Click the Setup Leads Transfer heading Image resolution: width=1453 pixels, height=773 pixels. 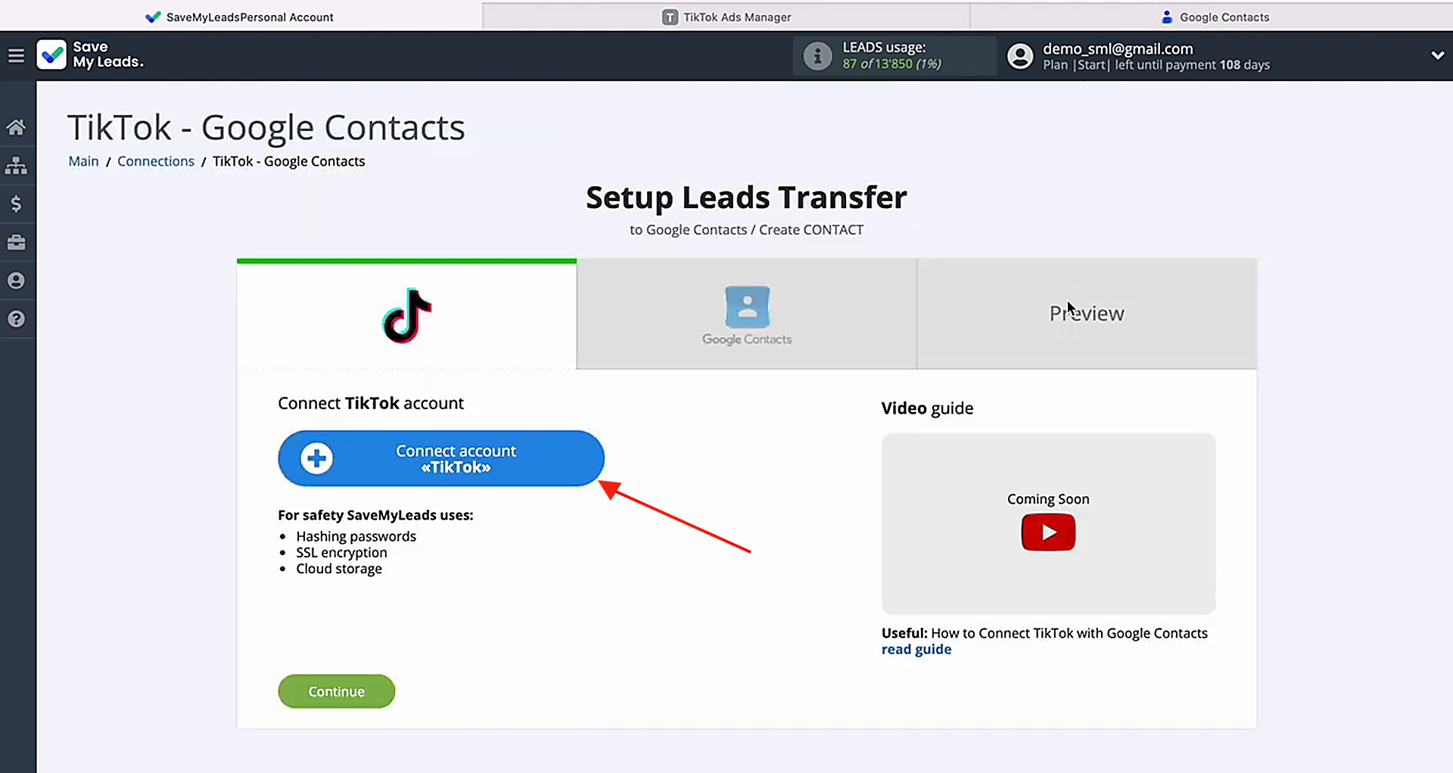tap(746, 197)
